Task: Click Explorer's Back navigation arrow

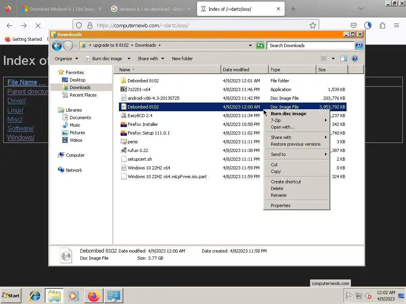Action: click(57, 46)
